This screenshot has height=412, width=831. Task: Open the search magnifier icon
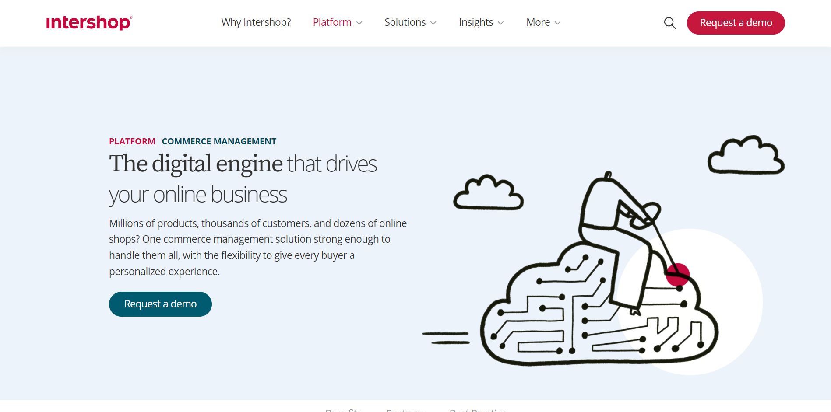coord(670,23)
